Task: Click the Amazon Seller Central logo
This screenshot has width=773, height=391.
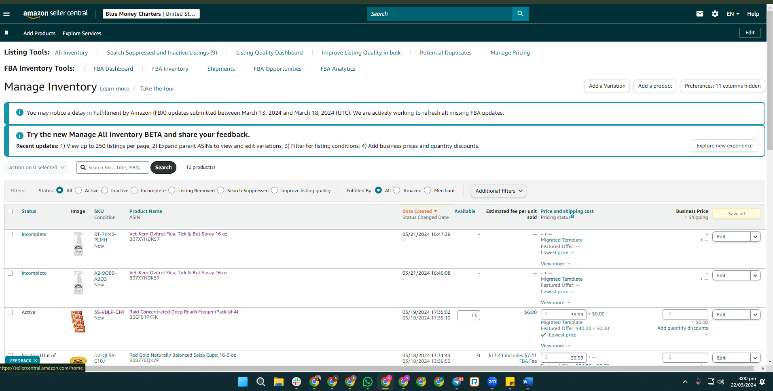Action: (x=55, y=13)
